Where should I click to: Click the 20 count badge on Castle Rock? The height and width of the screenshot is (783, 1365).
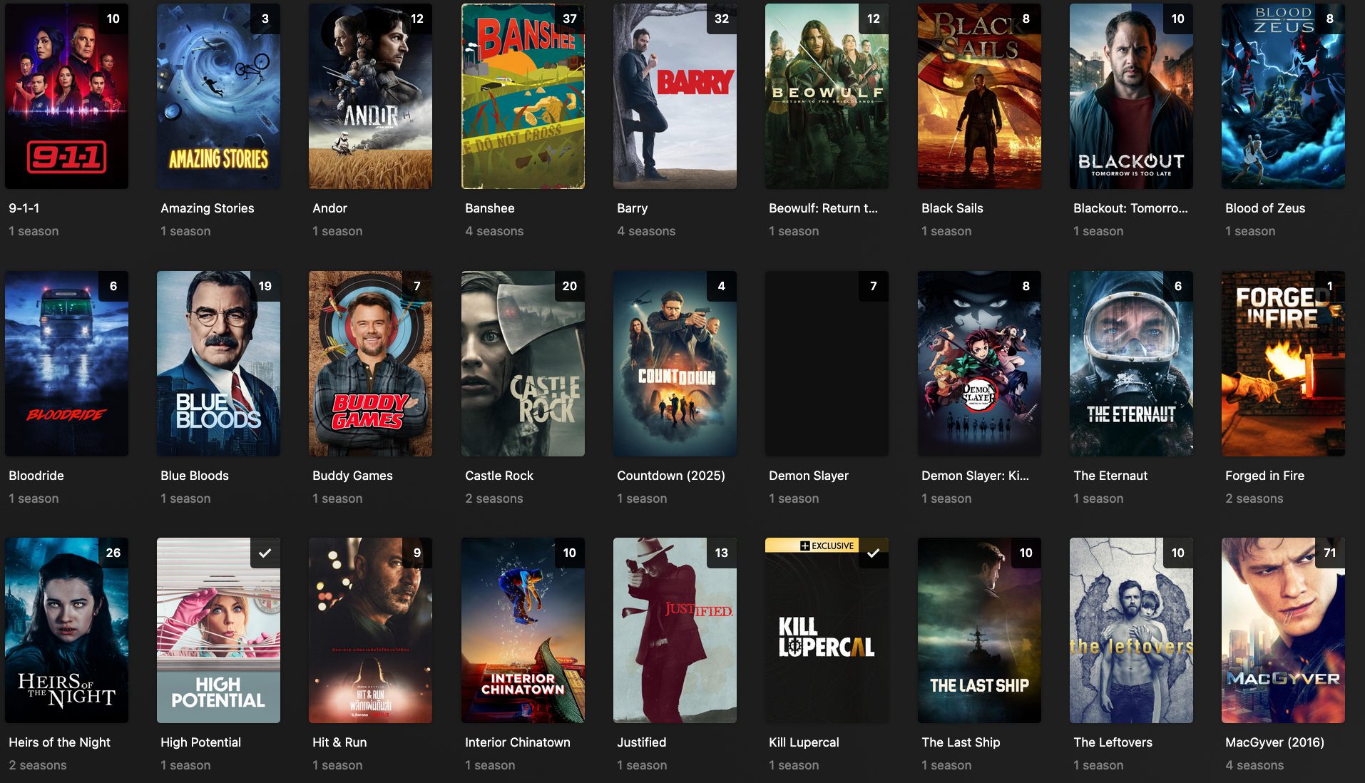point(569,286)
